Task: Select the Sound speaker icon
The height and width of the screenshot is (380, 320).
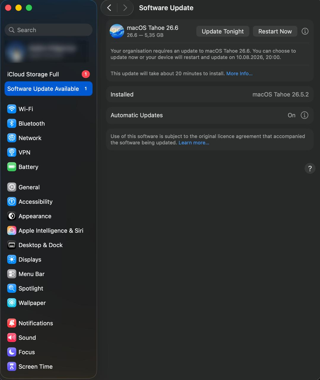Action: pyautogui.click(x=12, y=338)
